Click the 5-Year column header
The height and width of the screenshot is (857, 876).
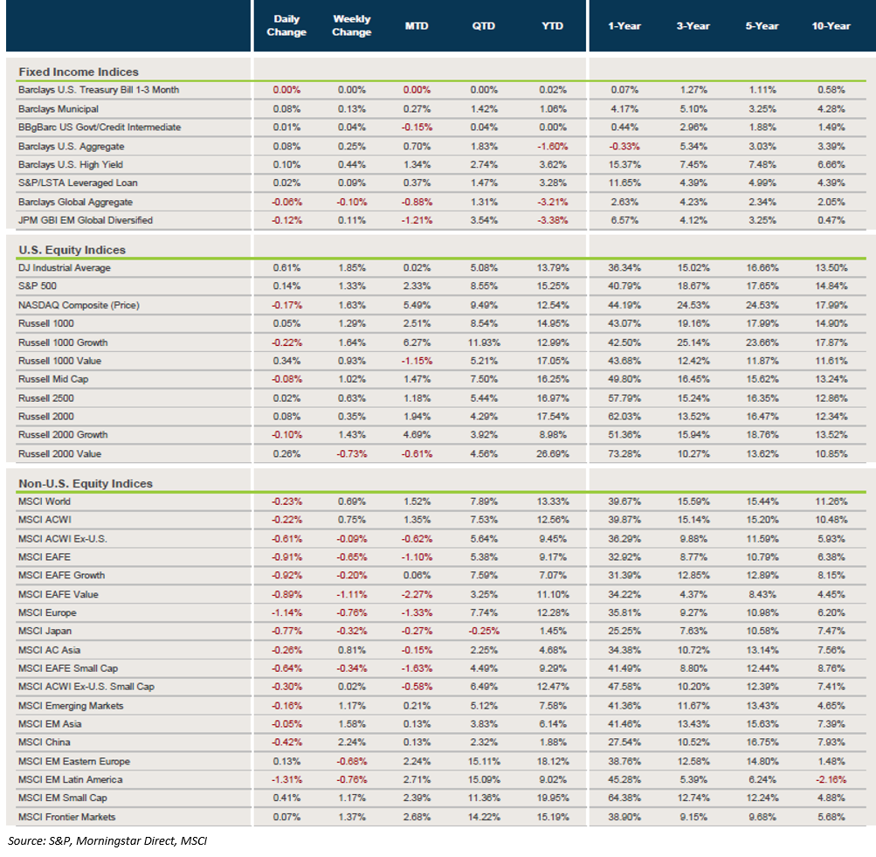click(762, 25)
